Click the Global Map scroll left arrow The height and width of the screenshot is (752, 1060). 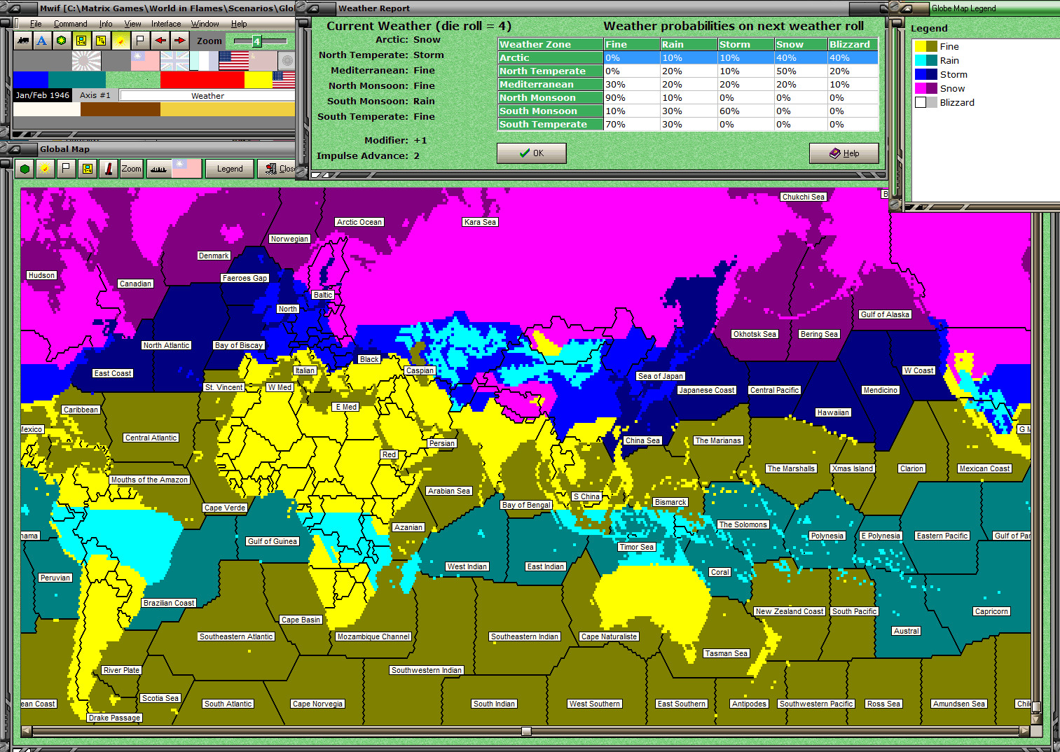27,731
